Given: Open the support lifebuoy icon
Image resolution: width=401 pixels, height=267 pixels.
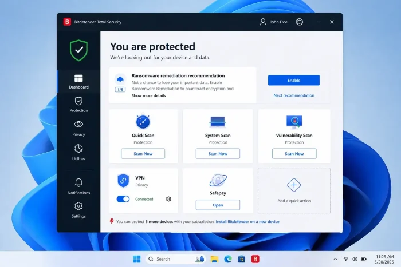Looking at the screenshot, I should click(x=300, y=22).
